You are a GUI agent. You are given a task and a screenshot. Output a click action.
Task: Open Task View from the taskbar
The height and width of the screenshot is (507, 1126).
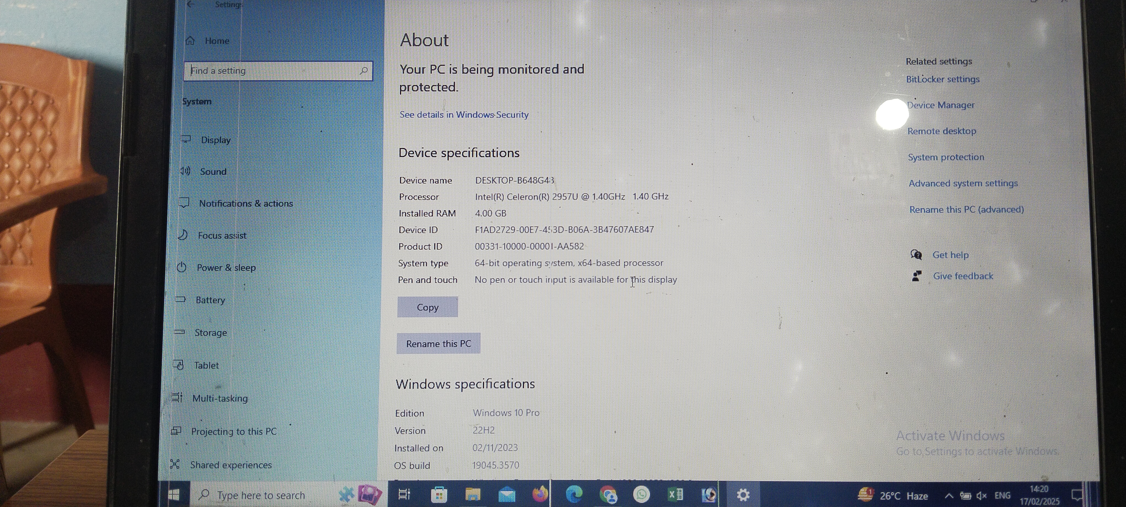click(404, 494)
